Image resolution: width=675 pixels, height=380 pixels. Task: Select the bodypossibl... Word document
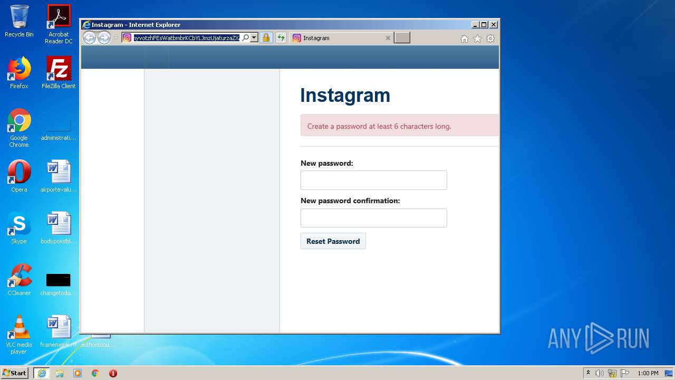(59, 228)
